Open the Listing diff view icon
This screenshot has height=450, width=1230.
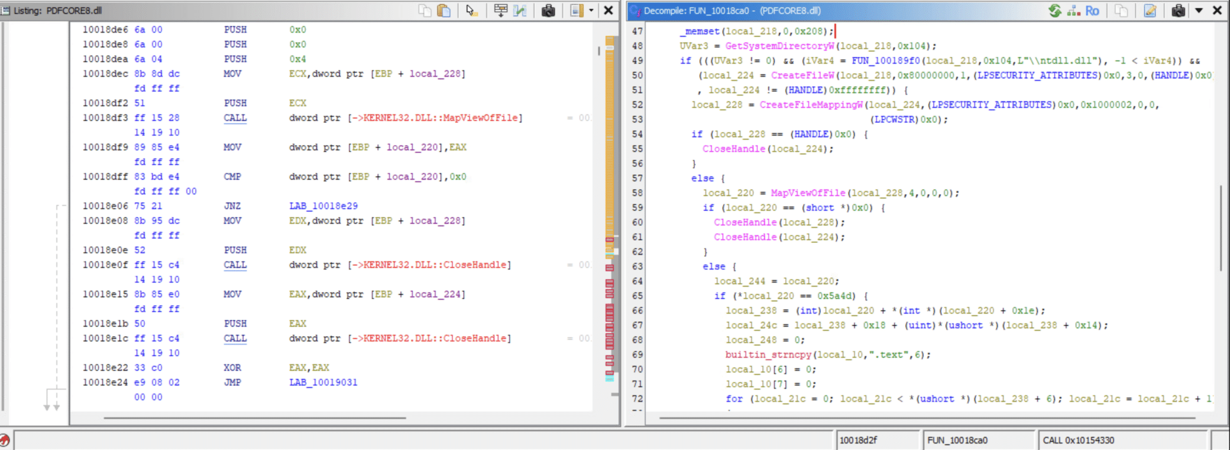pyautogui.click(x=520, y=11)
